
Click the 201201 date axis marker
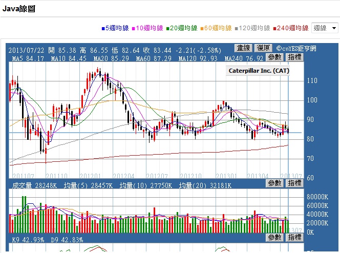coord(90,176)
